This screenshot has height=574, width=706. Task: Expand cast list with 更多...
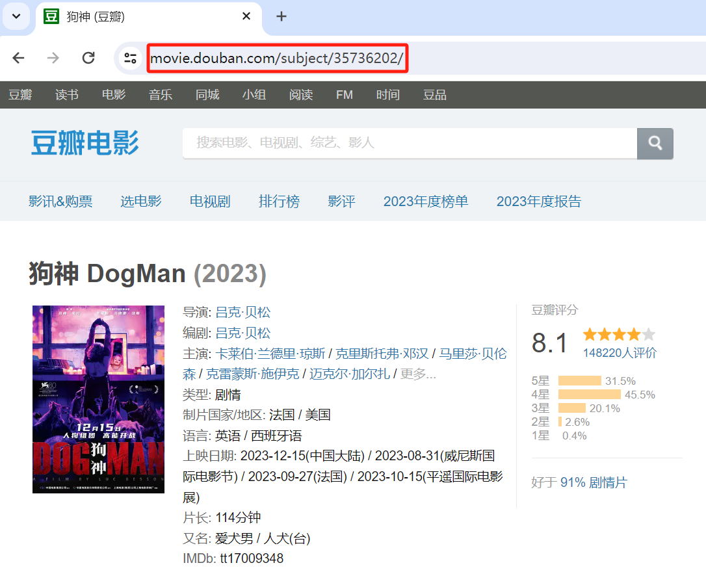tap(418, 374)
